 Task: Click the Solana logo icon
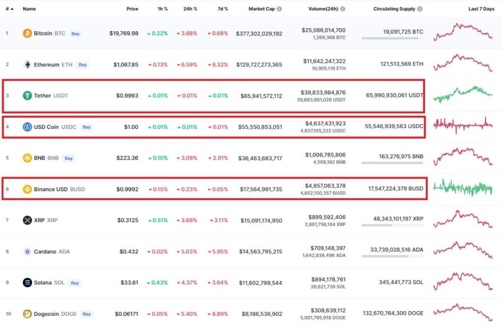(x=27, y=282)
